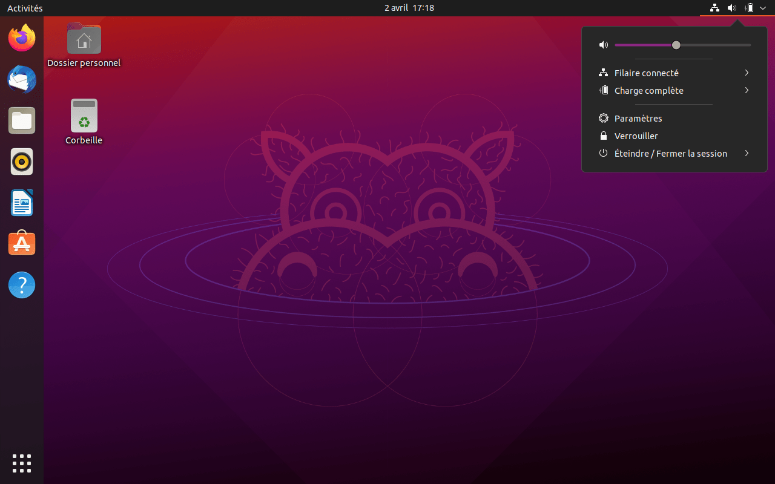Click the network icon in top bar
The width and height of the screenshot is (775, 484).
point(714,8)
